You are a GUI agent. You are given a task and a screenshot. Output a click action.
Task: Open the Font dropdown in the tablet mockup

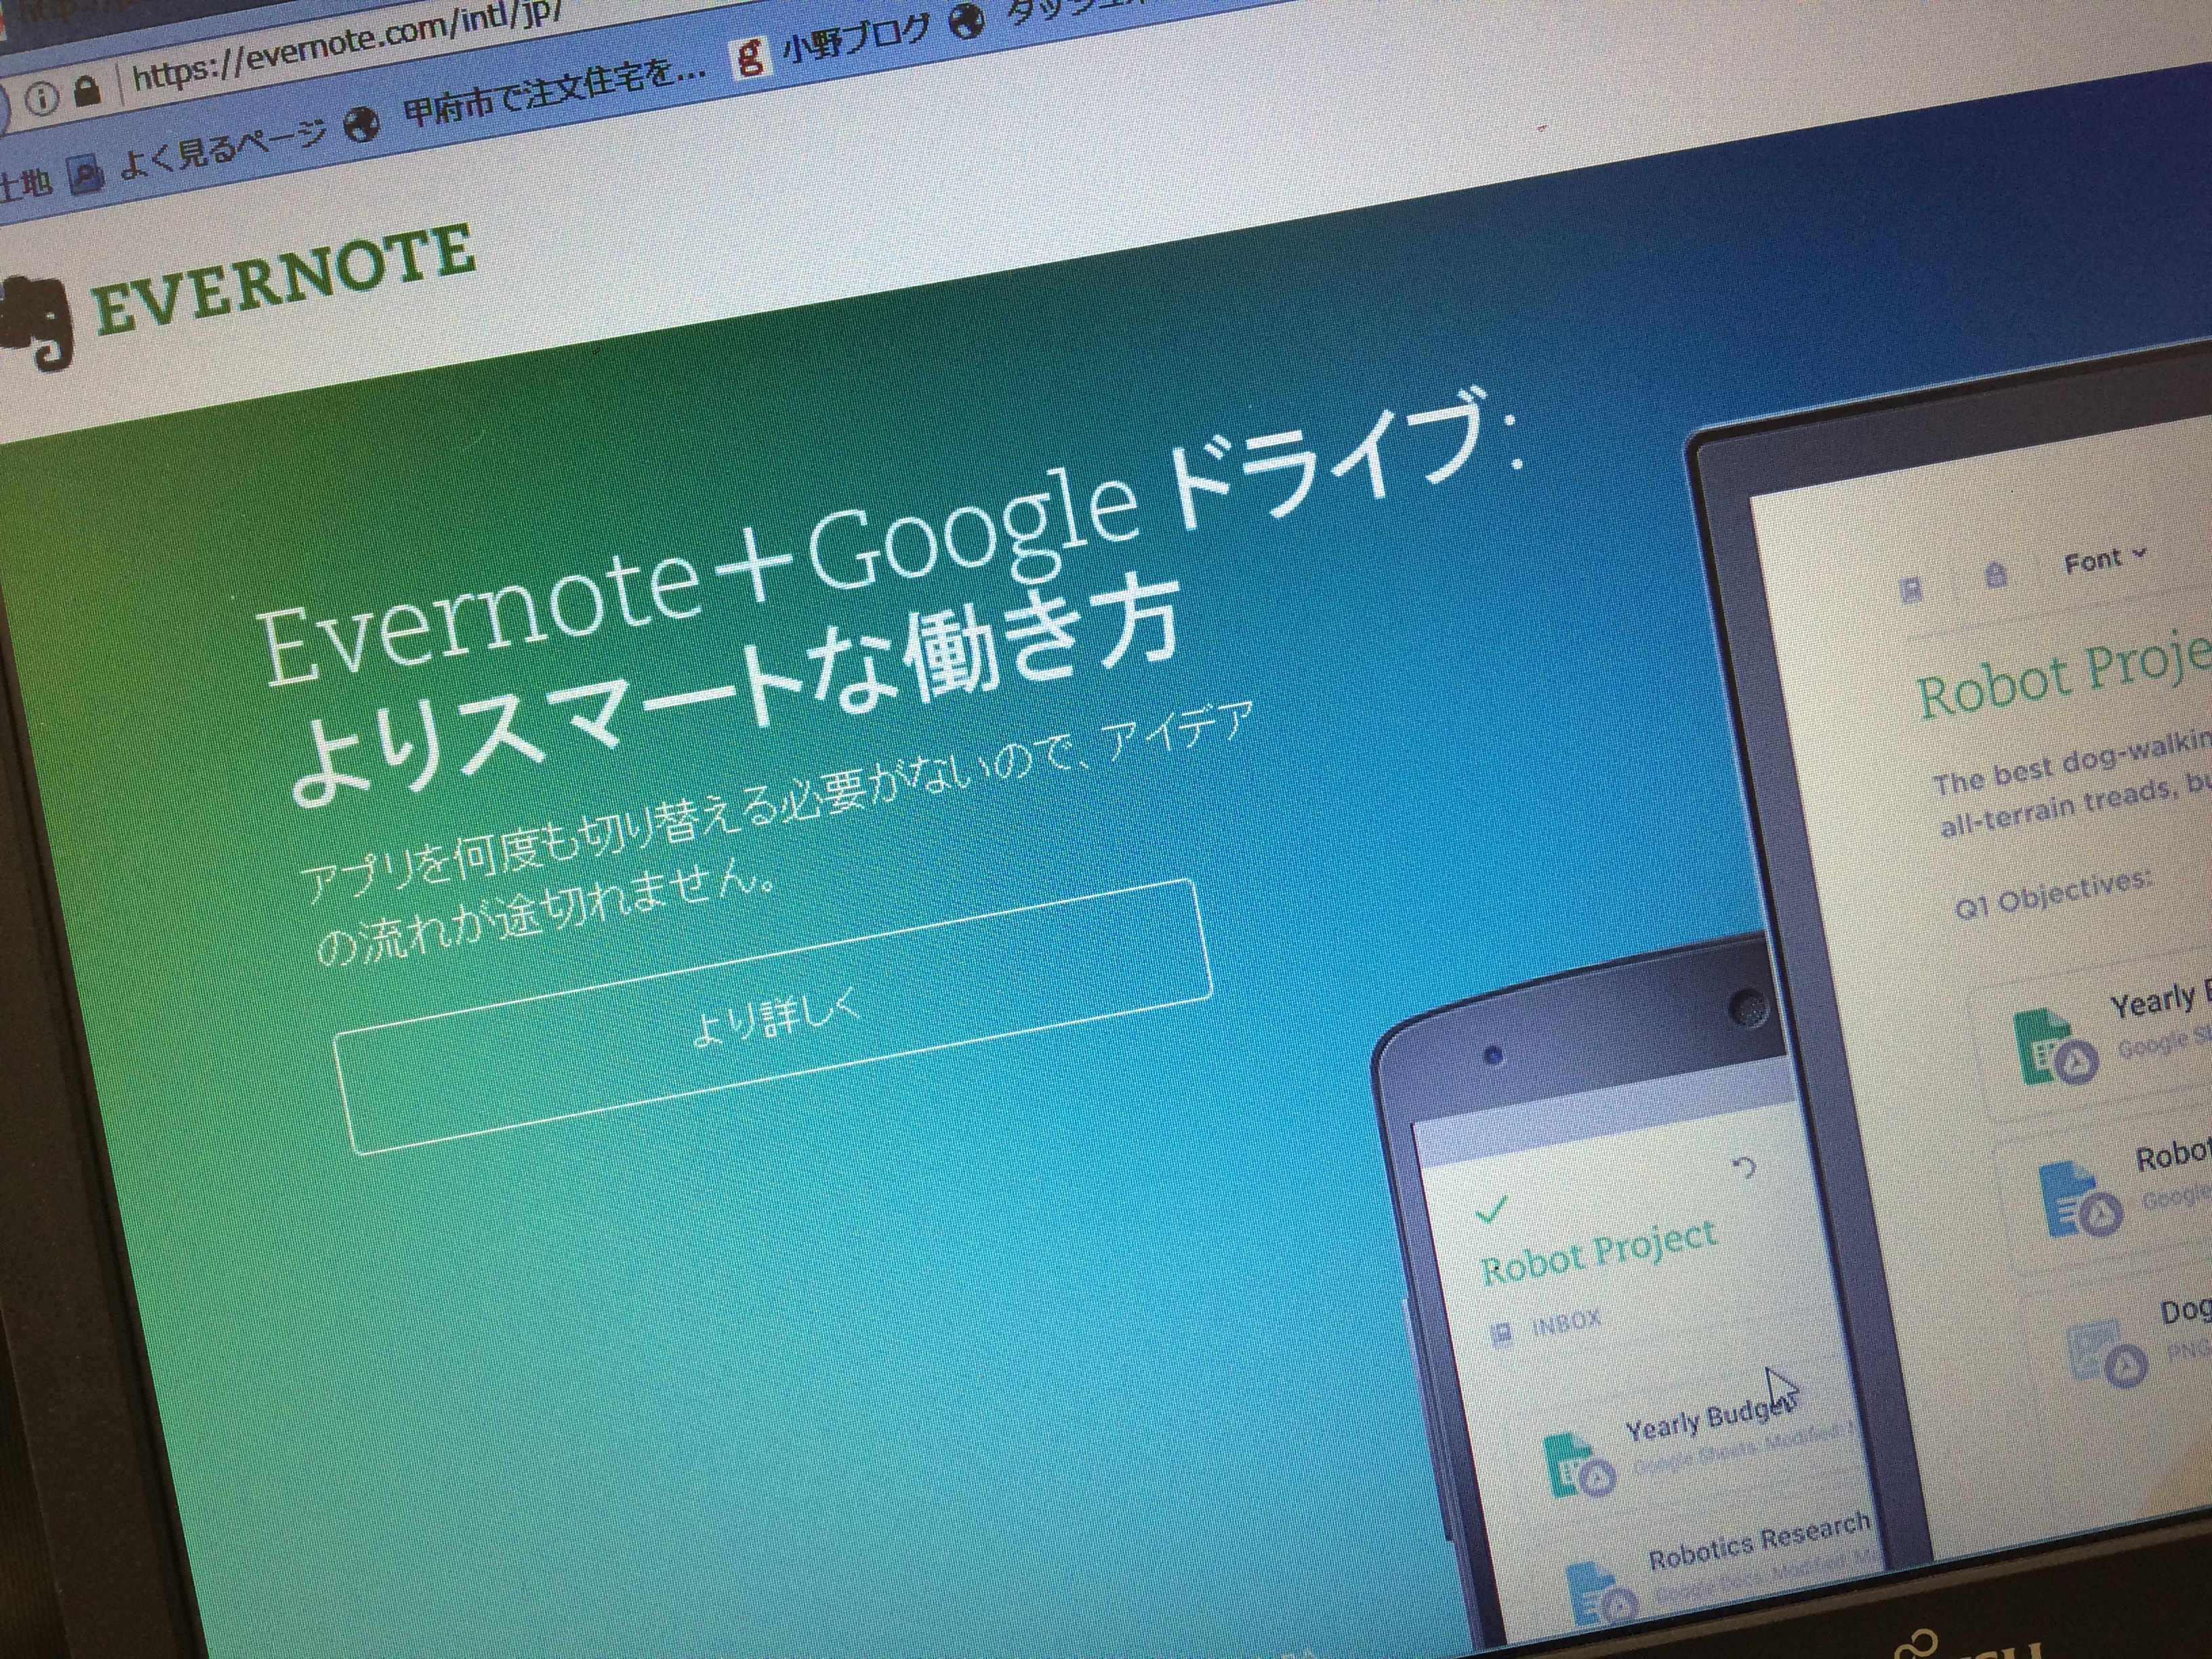[x=2105, y=560]
